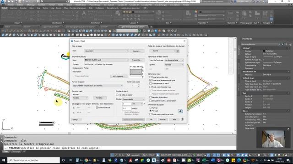Click Annuler to cancel plotting
Screen dimensions: 293x164
(163, 119)
